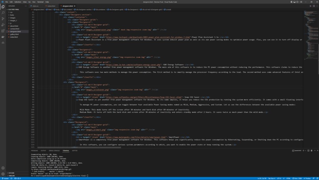Expand the fonts folder
The width and height of the screenshot is (319, 180).
tap(12, 15)
